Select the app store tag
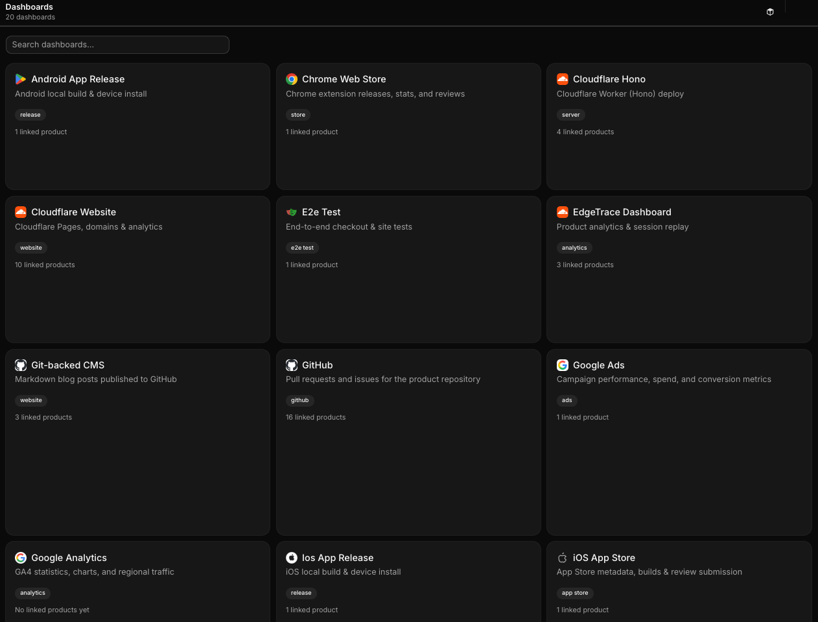This screenshot has width=818, height=622. tap(575, 593)
